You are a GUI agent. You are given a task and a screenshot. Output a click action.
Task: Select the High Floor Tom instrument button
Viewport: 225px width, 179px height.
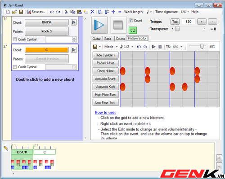click(106, 95)
